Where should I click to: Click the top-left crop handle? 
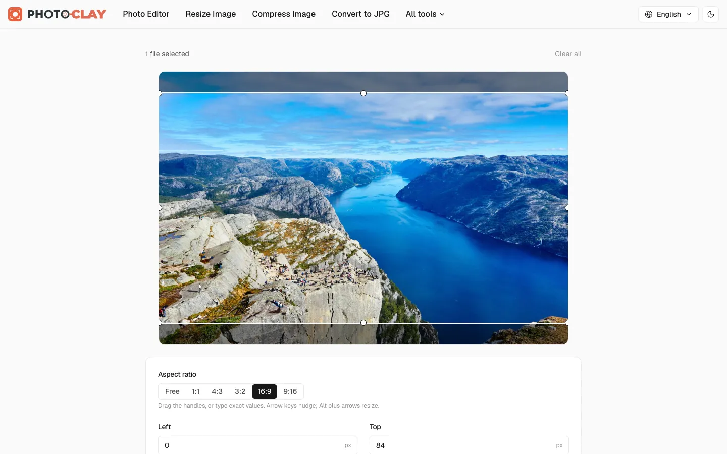coord(161,93)
